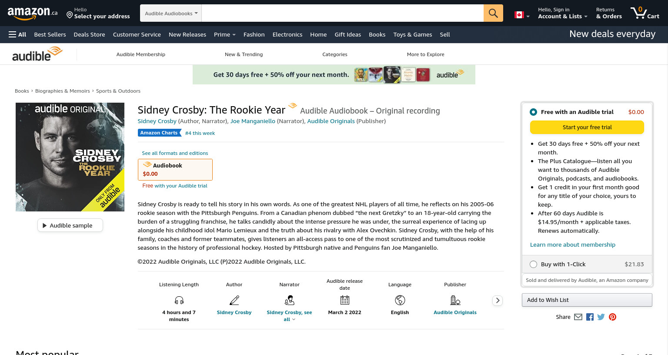Open Learn more about membership link
The image size is (668, 355).
[x=572, y=244]
